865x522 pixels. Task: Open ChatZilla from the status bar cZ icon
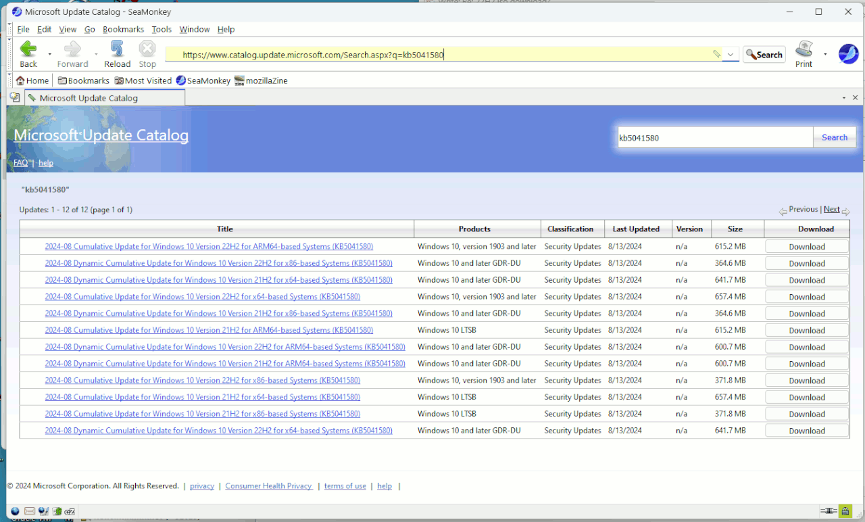70,511
